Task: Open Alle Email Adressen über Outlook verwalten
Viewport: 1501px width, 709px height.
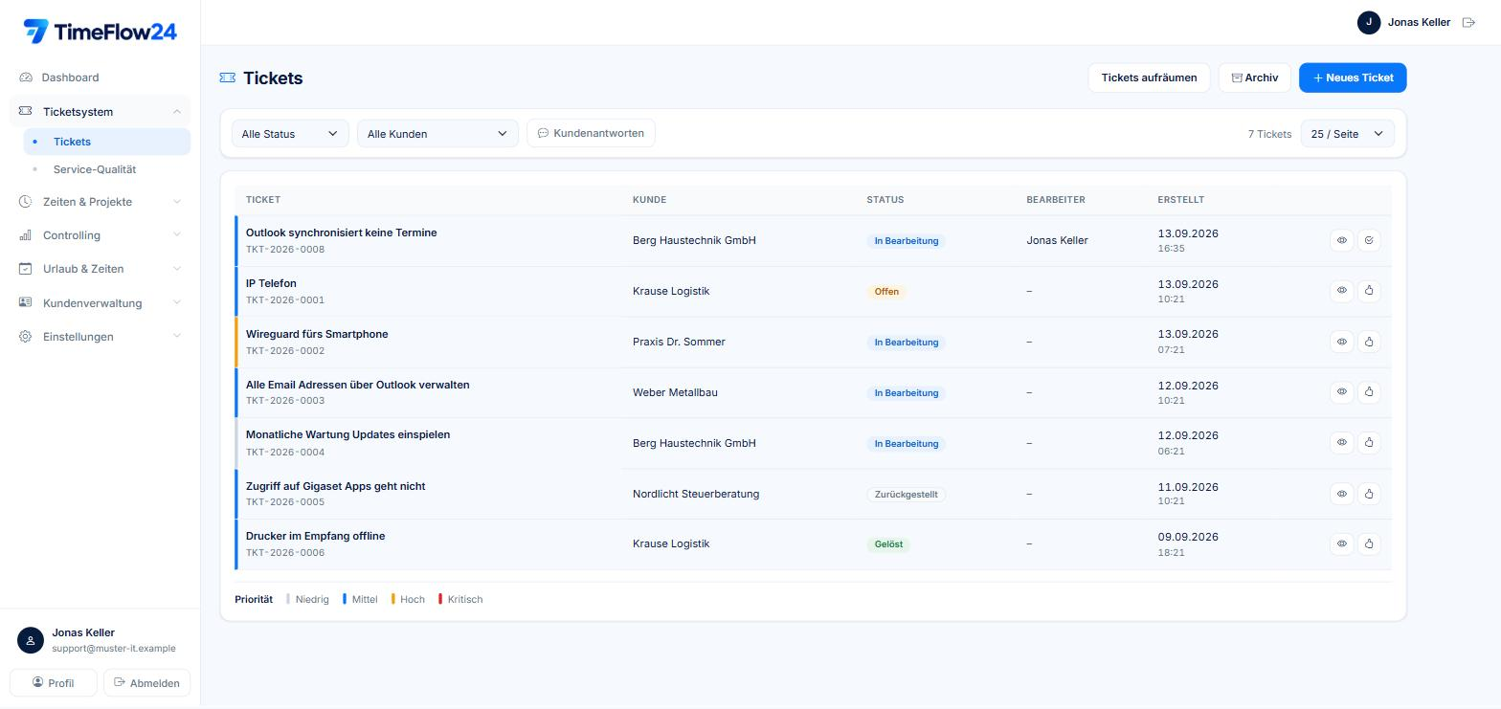Action: point(358,385)
